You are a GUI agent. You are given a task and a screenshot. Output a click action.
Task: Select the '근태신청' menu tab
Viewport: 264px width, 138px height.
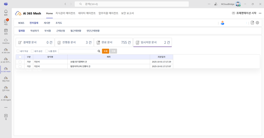(60, 31)
